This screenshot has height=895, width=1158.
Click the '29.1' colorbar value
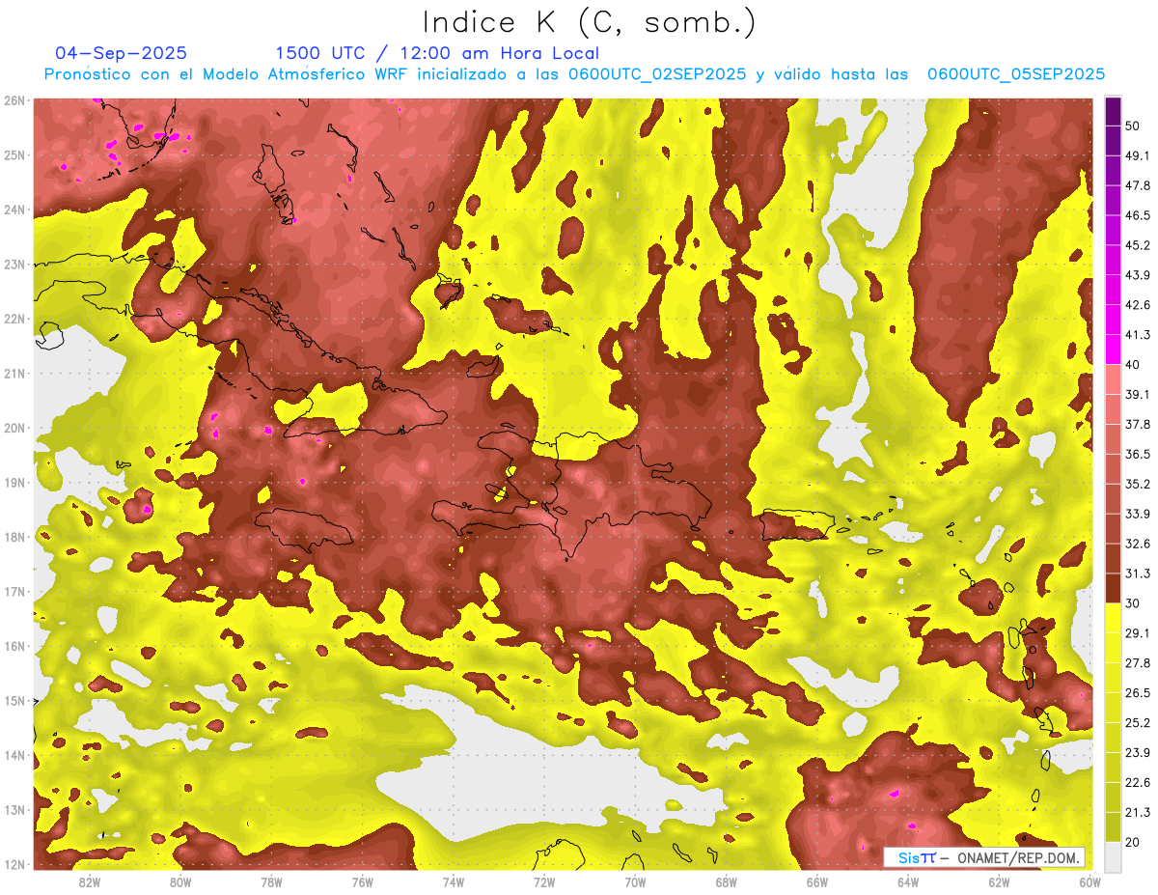tap(1138, 632)
